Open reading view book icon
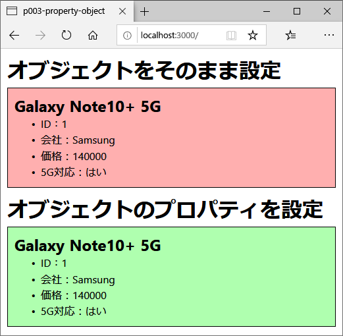Viewport: 343px width, 336px height. (231, 36)
